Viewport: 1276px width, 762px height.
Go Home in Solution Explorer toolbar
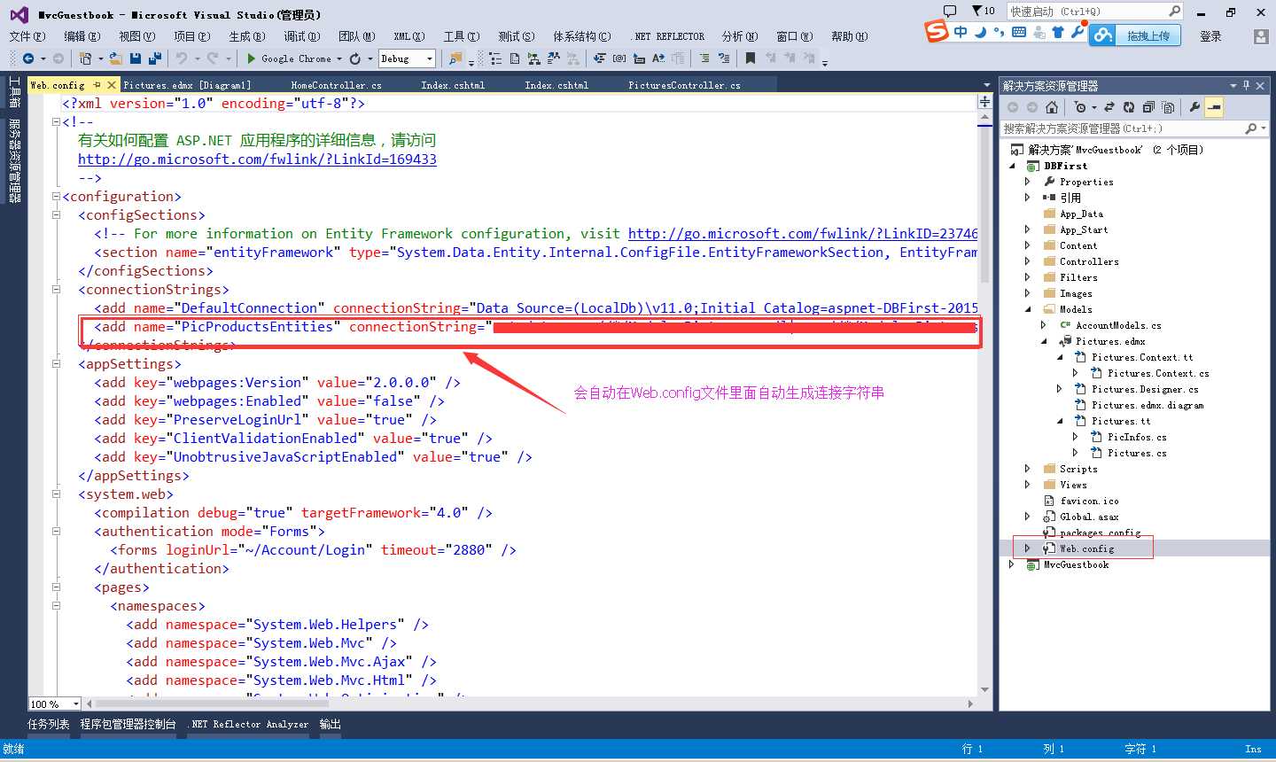tap(1052, 107)
